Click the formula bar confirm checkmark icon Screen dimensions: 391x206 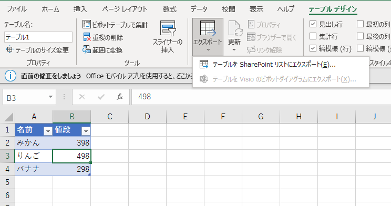tap(101, 97)
